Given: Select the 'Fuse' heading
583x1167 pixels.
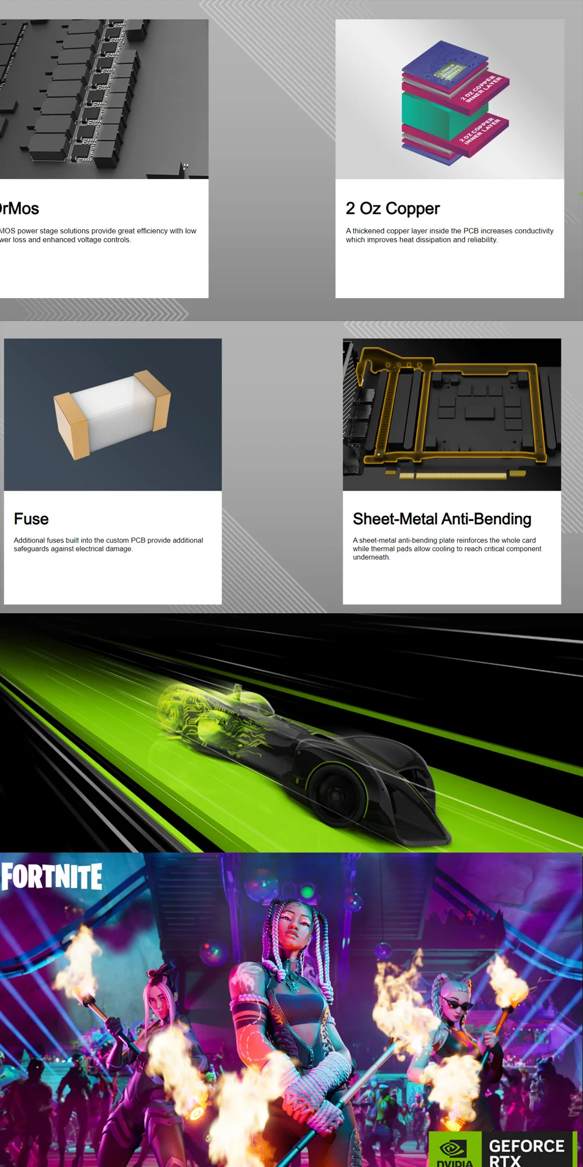Looking at the screenshot, I should (x=31, y=519).
